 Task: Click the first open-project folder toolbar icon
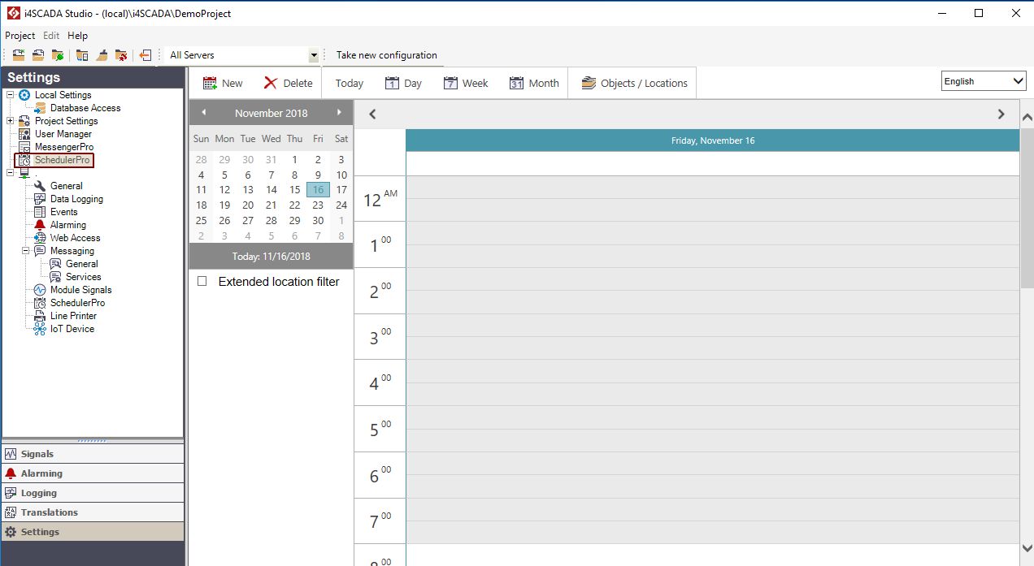pyautogui.click(x=18, y=55)
